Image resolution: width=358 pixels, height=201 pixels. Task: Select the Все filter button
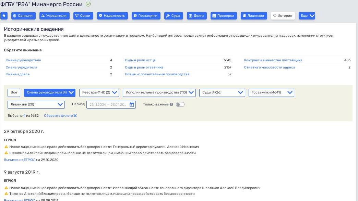(x=14, y=92)
